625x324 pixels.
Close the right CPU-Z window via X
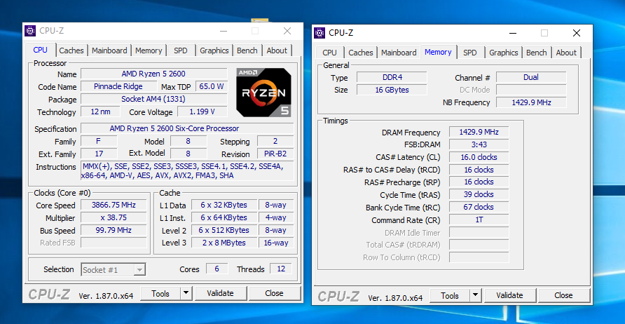[x=577, y=33]
